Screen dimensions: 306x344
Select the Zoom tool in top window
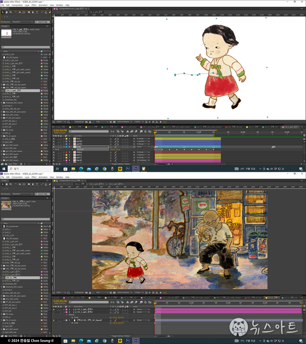point(10,13)
